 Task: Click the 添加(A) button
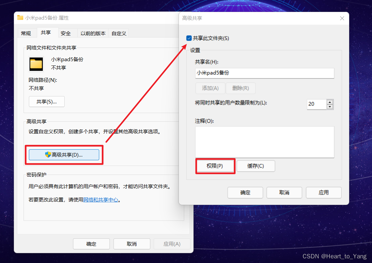pyautogui.click(x=210, y=88)
